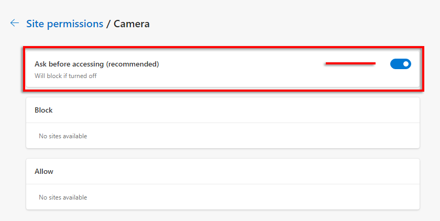Click the 'Will block if turned off' text
The width and height of the screenshot is (440, 221).
(x=65, y=76)
